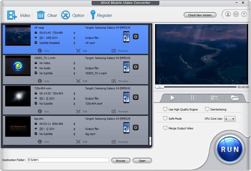This screenshot has width=251, height=171.
Task: Select the 720x404.wmv thumbnail
Action: pyautogui.click(x=18, y=96)
